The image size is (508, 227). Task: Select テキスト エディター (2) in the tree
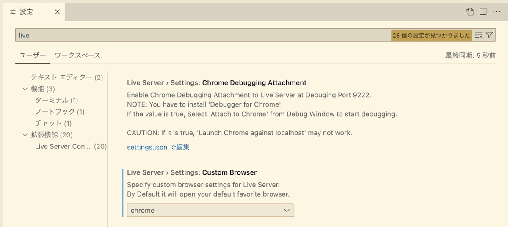[x=67, y=77]
